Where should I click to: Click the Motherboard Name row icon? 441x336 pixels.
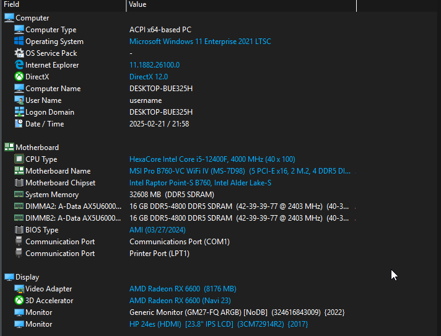click(x=19, y=171)
